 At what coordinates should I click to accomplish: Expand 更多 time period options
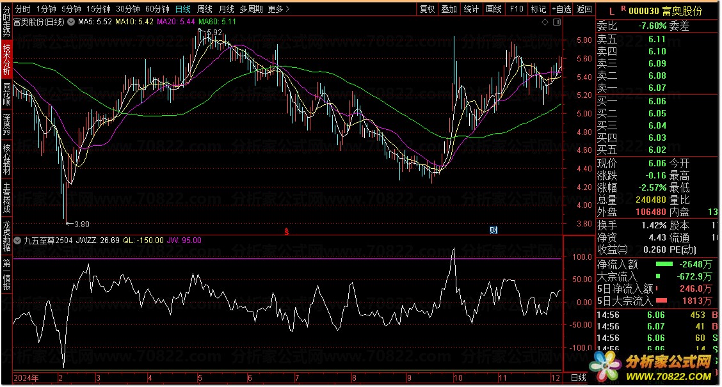click(x=278, y=9)
